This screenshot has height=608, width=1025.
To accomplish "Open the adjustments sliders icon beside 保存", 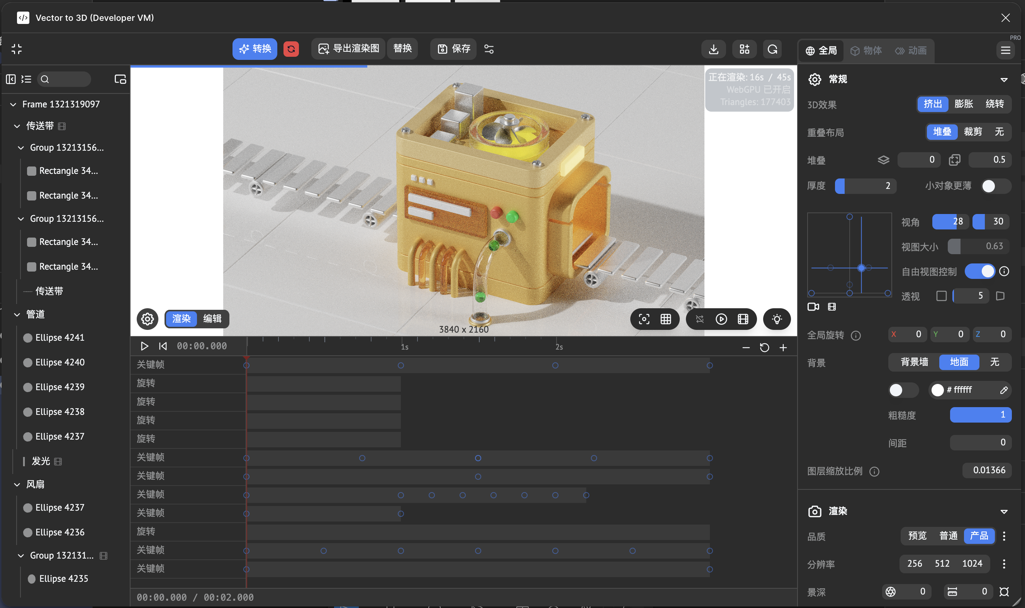I will [x=489, y=49].
